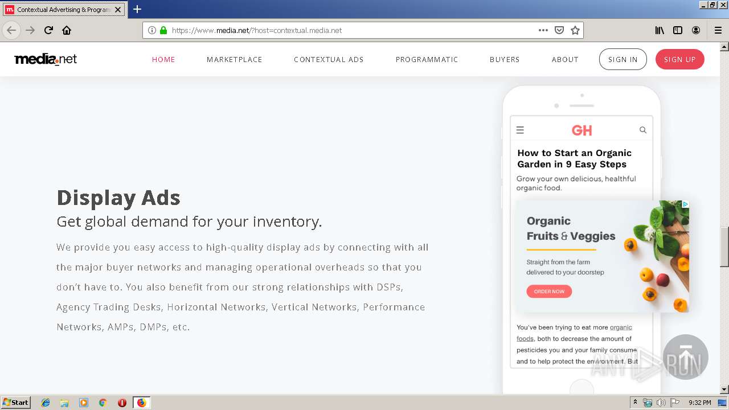Screen dimensions: 729x410
Task: Open the HOME nav item
Action: 163,59
